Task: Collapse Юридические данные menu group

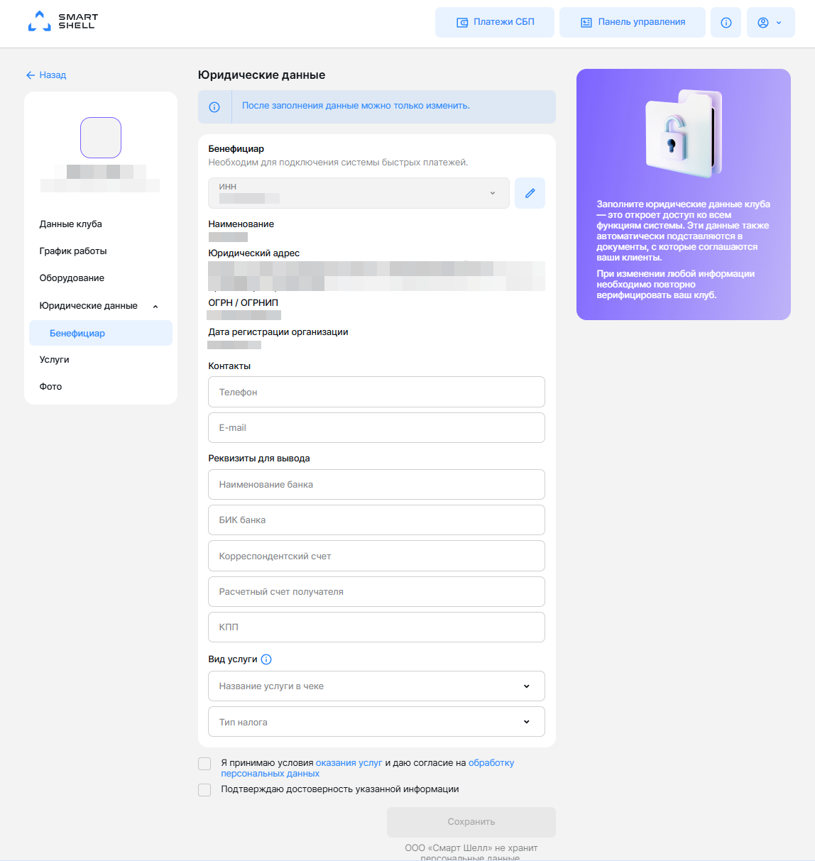Action: [x=100, y=306]
